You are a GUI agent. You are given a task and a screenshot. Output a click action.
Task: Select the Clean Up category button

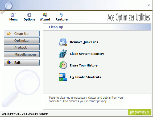pos(22,34)
